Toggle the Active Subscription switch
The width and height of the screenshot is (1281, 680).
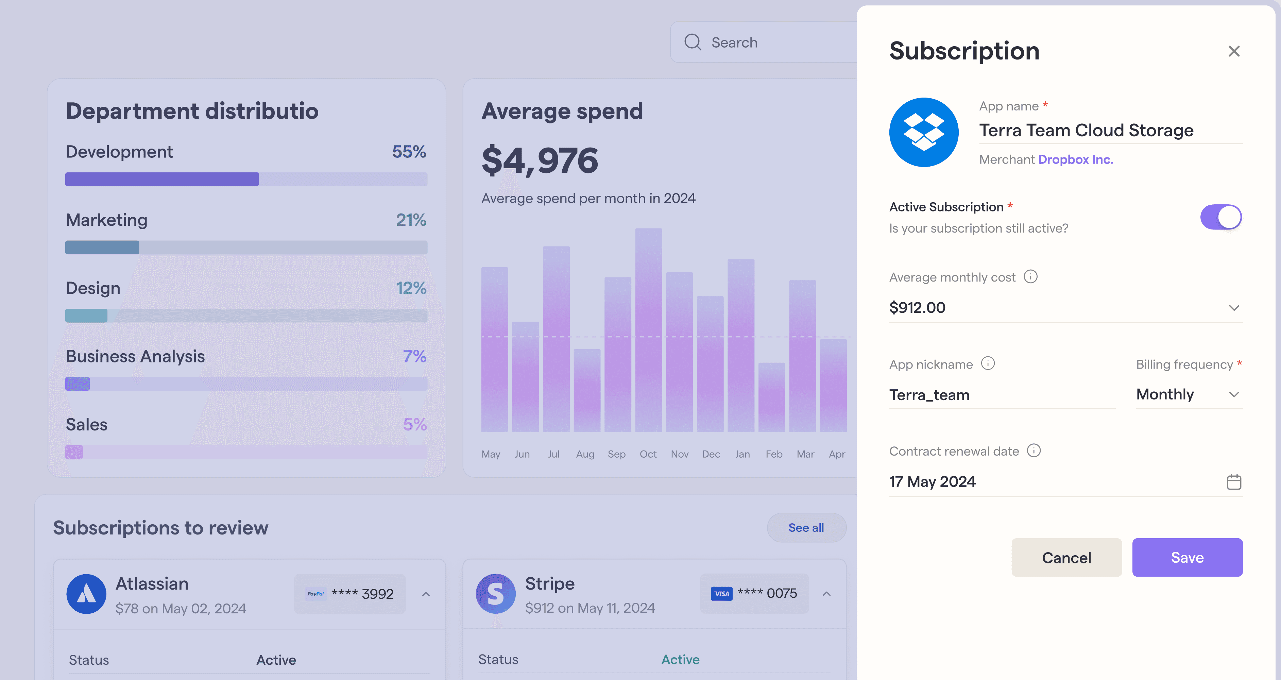tap(1221, 217)
